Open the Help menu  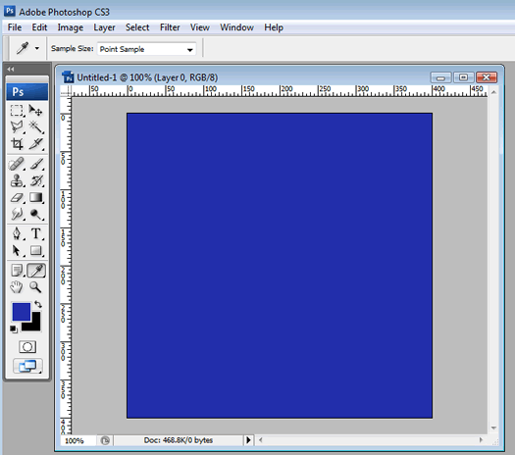274,27
